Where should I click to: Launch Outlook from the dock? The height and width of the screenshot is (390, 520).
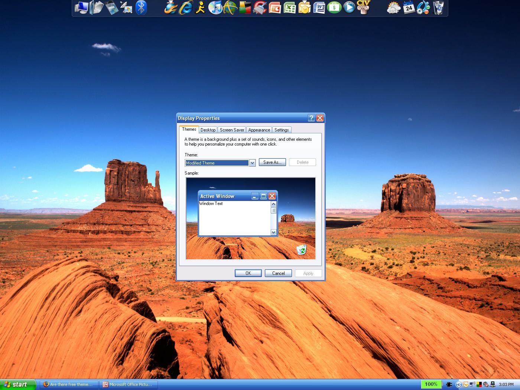coord(305,7)
